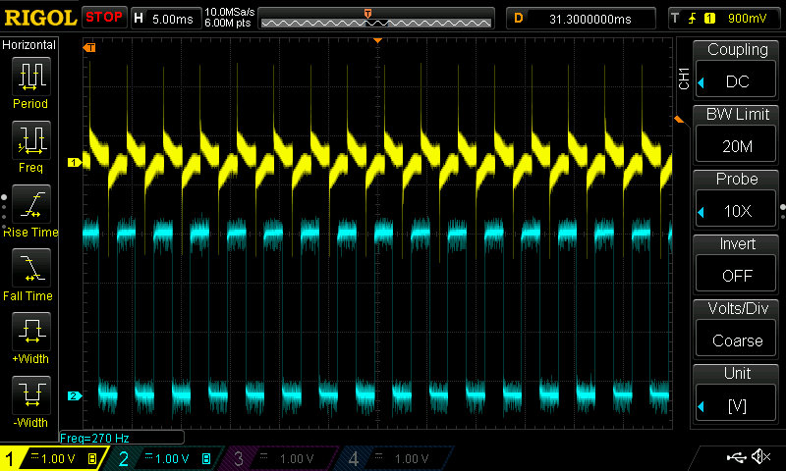786x471 pixels.
Task: Click the 10.0MSa/s sample rate readout
Action: 230,12
